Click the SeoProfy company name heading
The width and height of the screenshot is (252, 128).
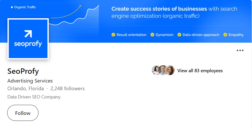[23, 71]
